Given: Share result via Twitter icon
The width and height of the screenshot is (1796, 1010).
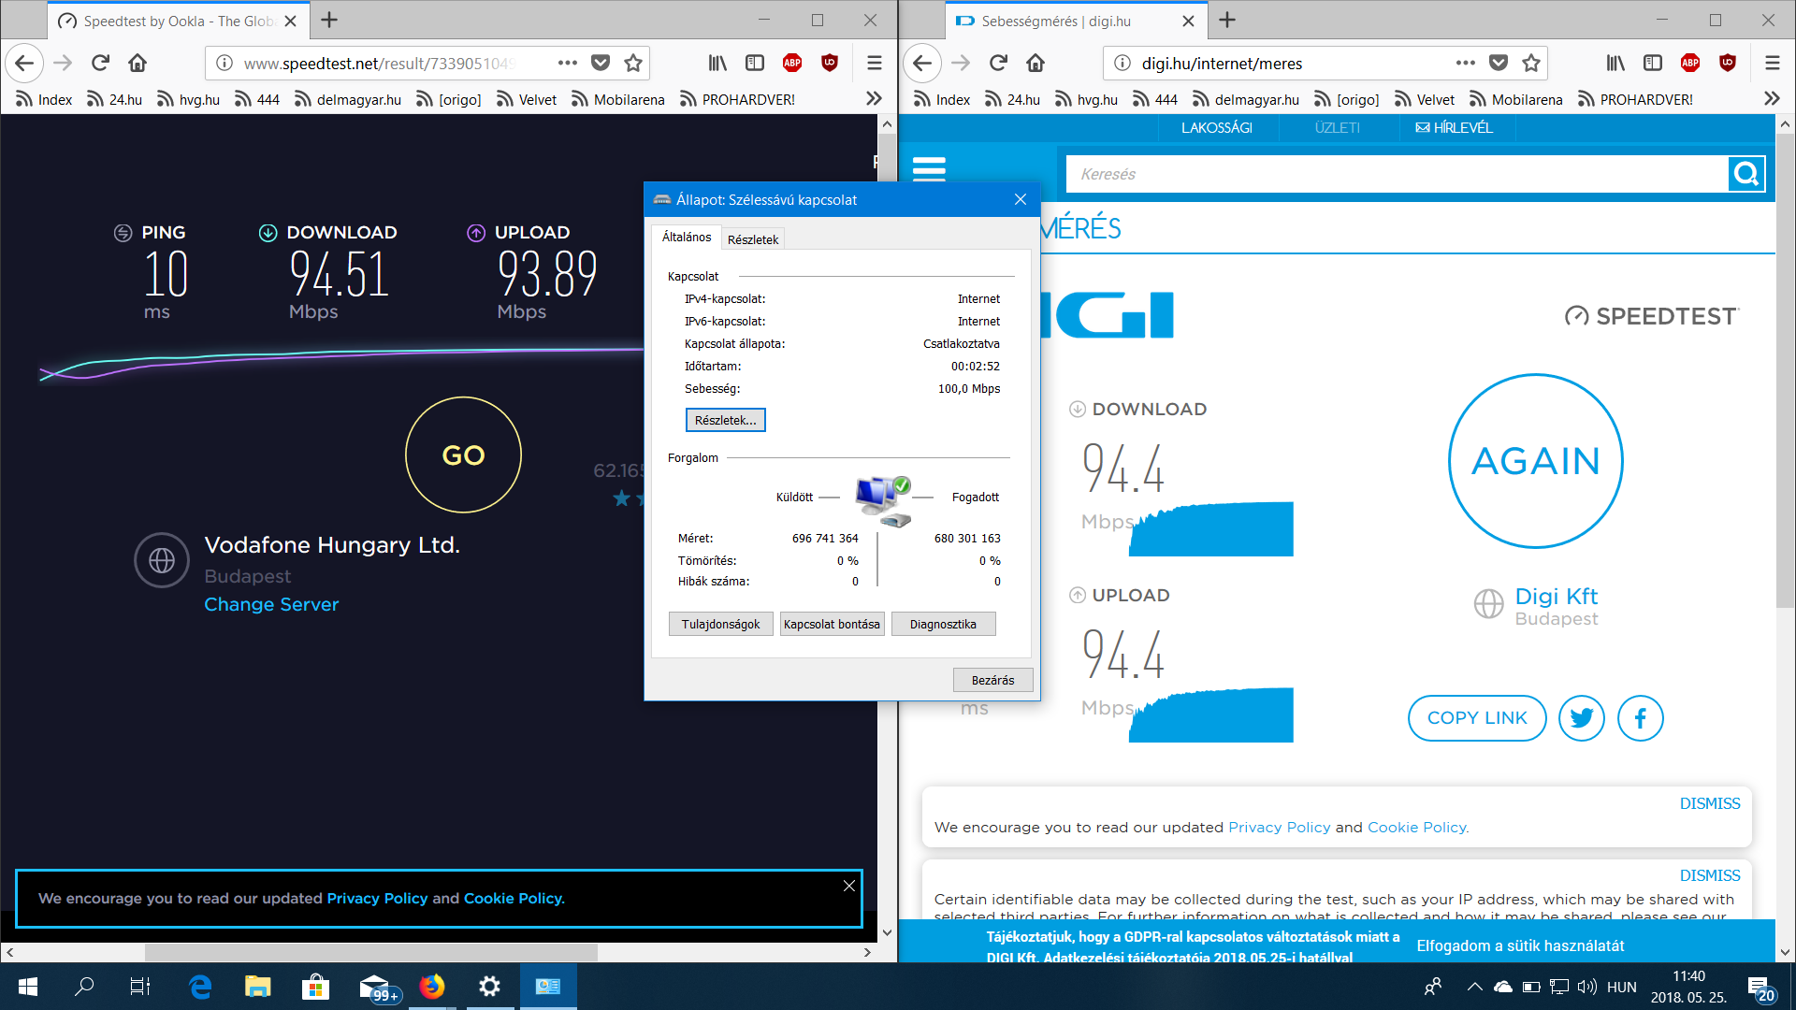Looking at the screenshot, I should tap(1582, 718).
